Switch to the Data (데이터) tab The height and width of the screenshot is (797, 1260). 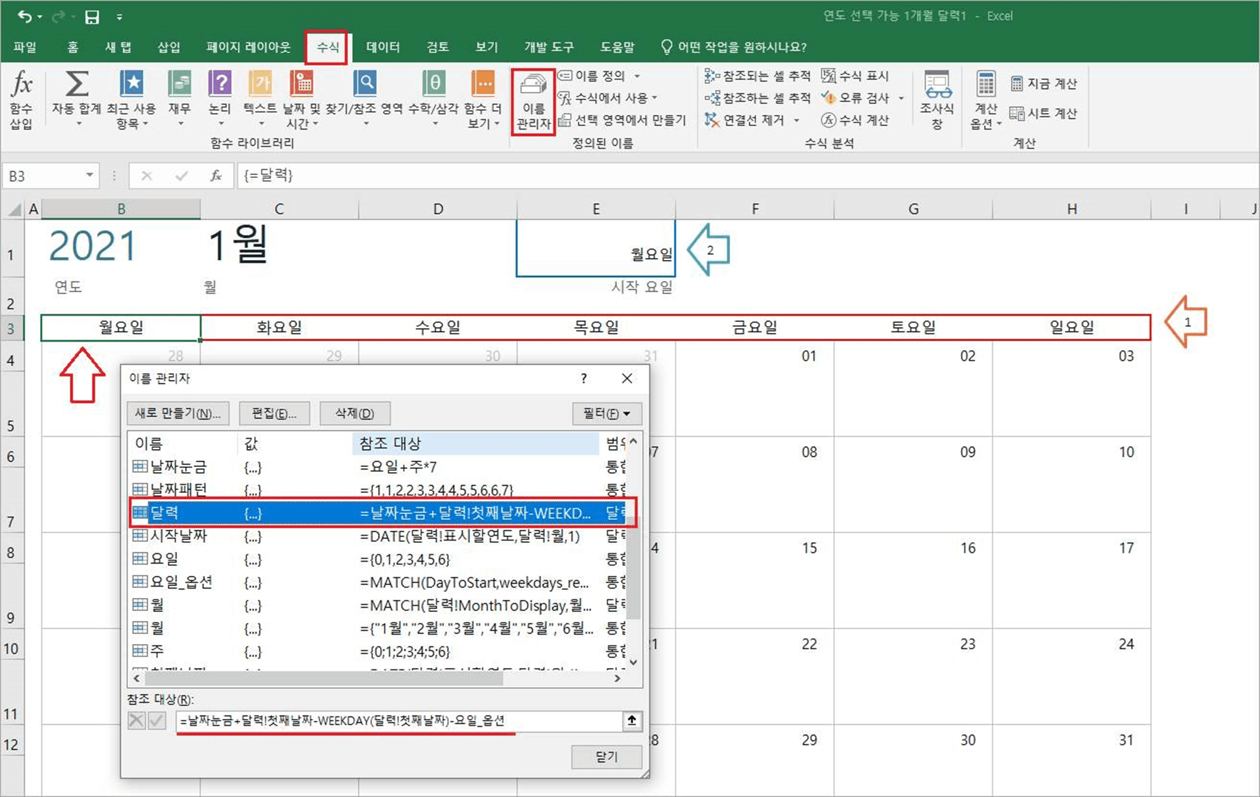pos(382,47)
